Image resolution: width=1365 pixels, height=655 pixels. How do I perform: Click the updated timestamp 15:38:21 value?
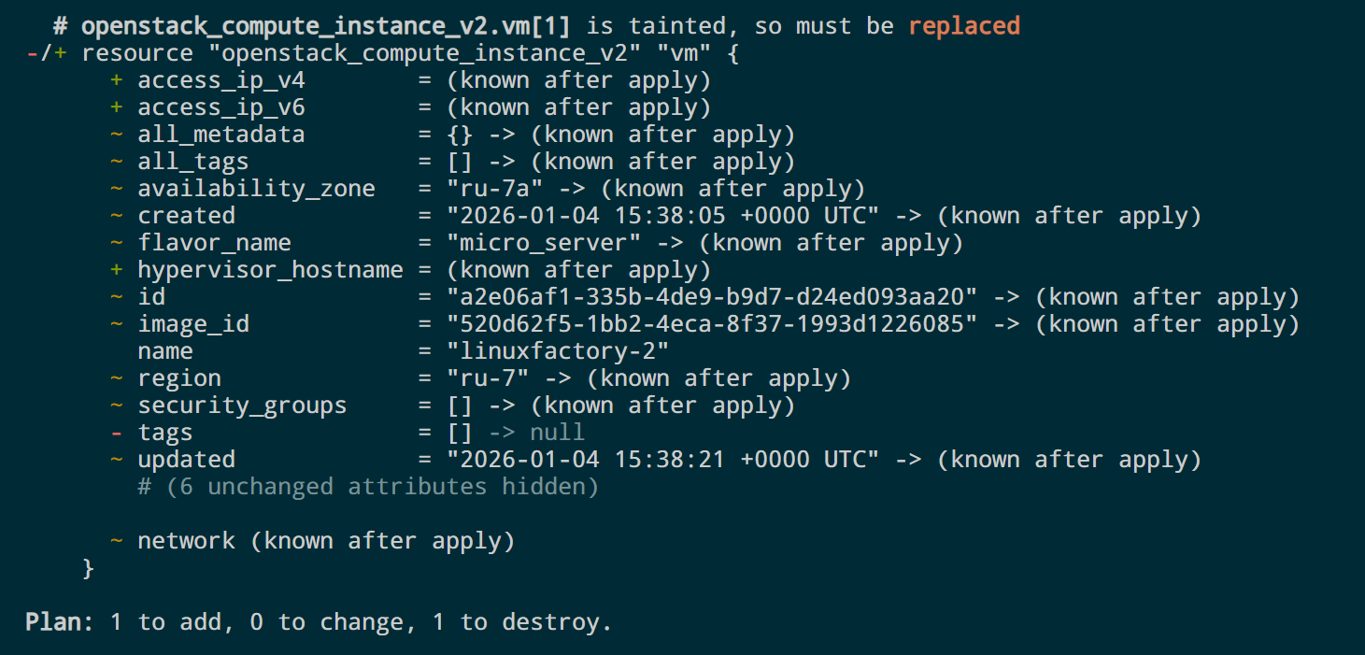pos(662,460)
